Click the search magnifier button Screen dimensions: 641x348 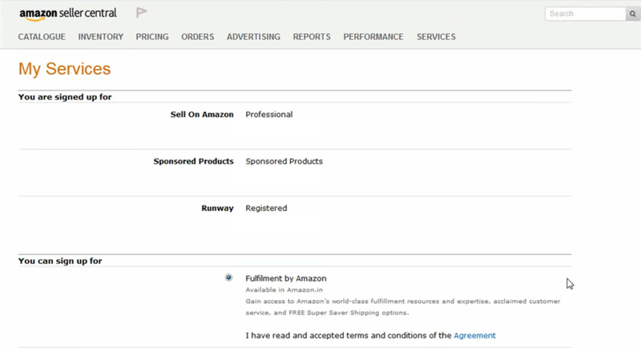(632, 14)
